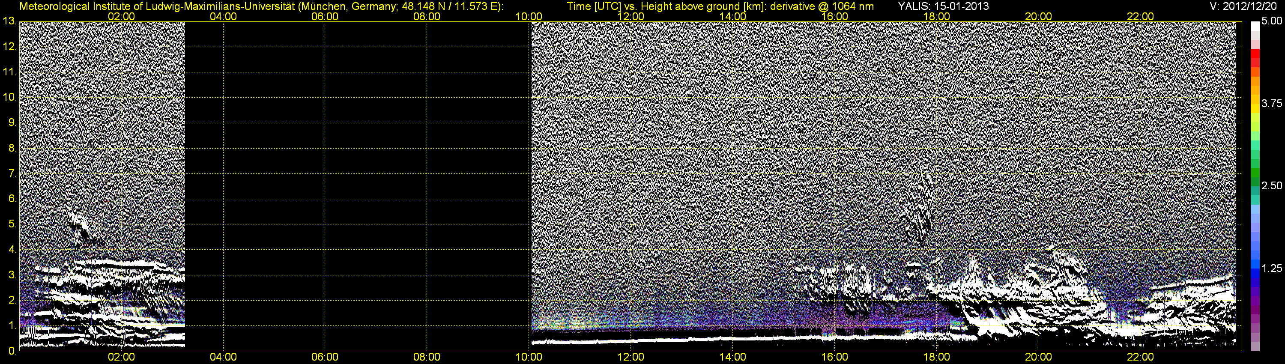Click the 02:00 label on the top time axis

click(x=121, y=16)
